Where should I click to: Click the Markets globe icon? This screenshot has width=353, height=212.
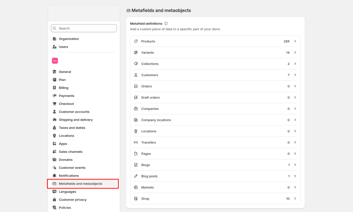tap(136, 188)
